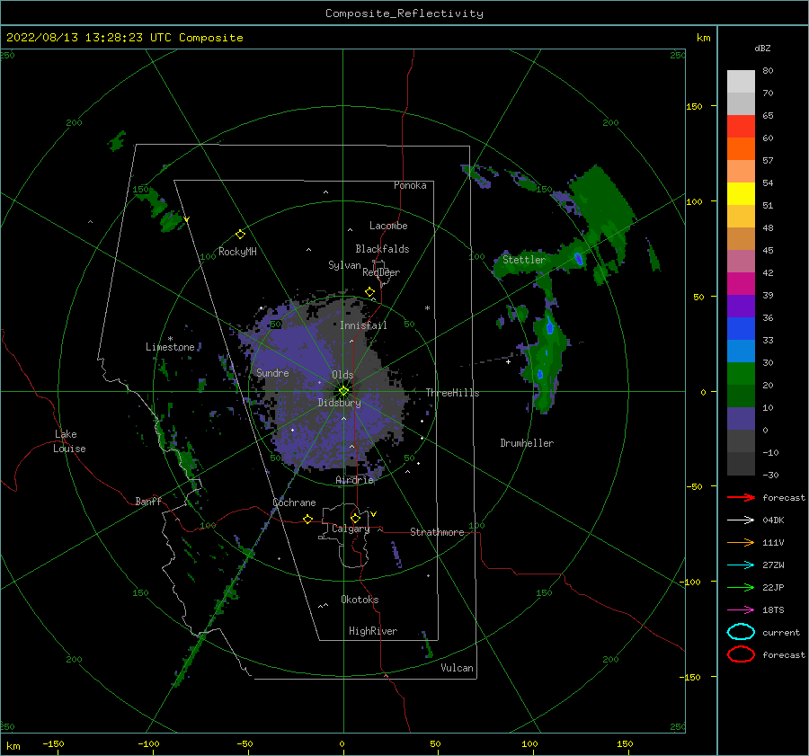This screenshot has width=809, height=756.
Task: Click the Airdrie label
Action: 354,480
